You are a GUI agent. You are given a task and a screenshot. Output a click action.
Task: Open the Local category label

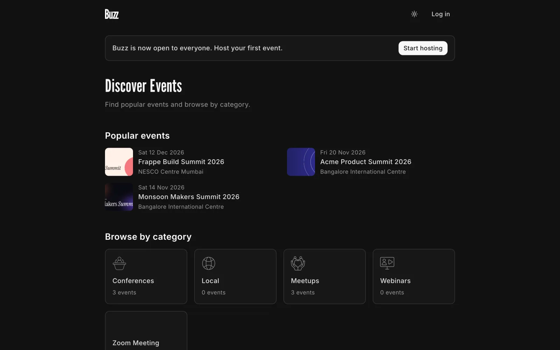[x=210, y=281]
